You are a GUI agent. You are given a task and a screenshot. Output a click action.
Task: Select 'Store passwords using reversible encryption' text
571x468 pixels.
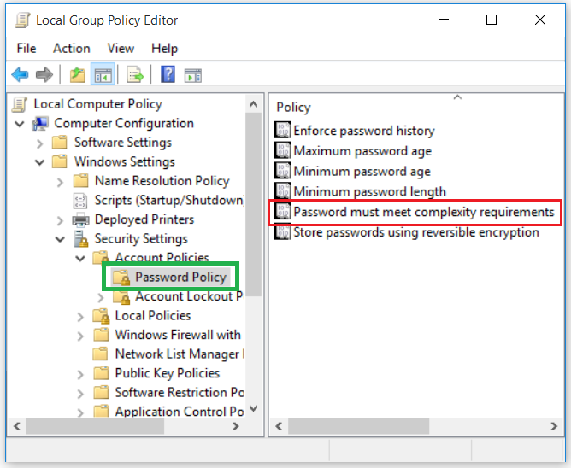416,232
